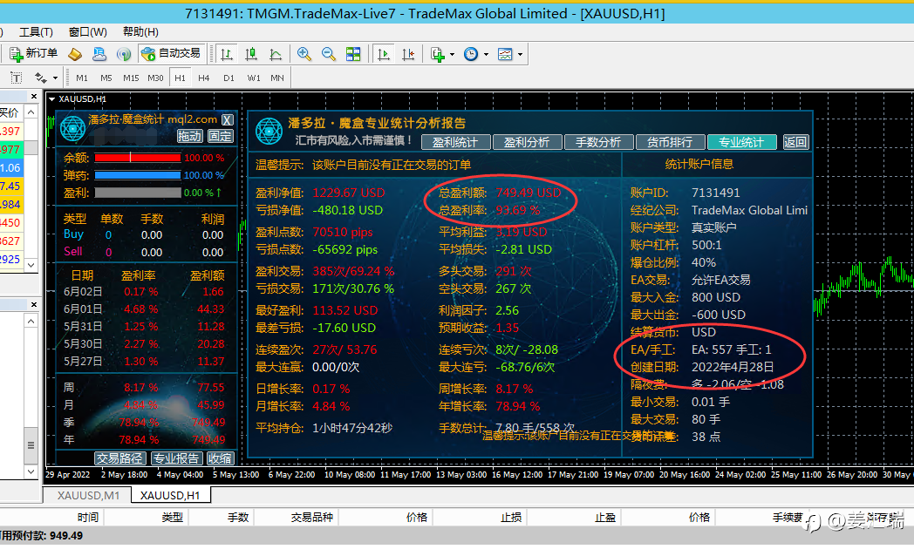Viewport: 914px width, 556px height.
Task: Toggle chart shift icon
Action: pos(408,54)
